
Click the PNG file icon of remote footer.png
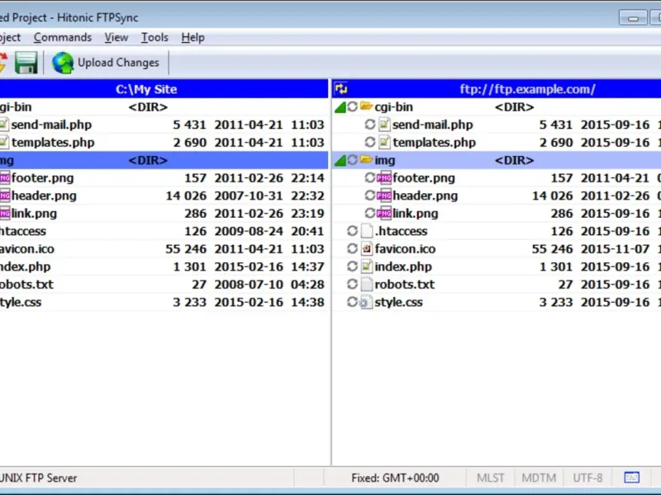pos(384,178)
